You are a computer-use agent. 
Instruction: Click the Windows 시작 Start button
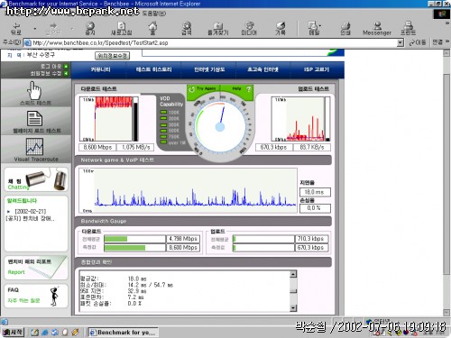[13, 332]
